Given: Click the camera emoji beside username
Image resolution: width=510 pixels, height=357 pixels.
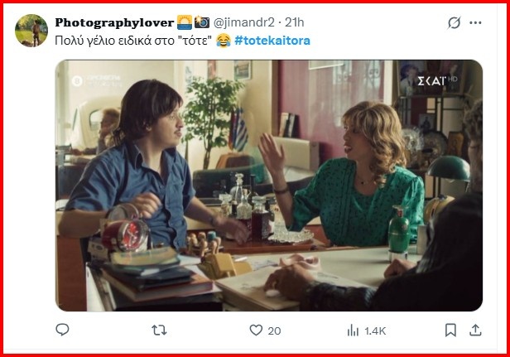Looking at the screenshot, I should click(202, 22).
